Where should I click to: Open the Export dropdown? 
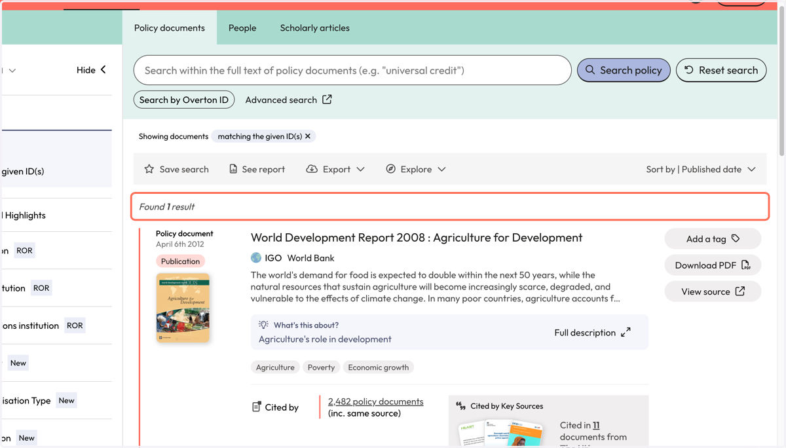(335, 169)
